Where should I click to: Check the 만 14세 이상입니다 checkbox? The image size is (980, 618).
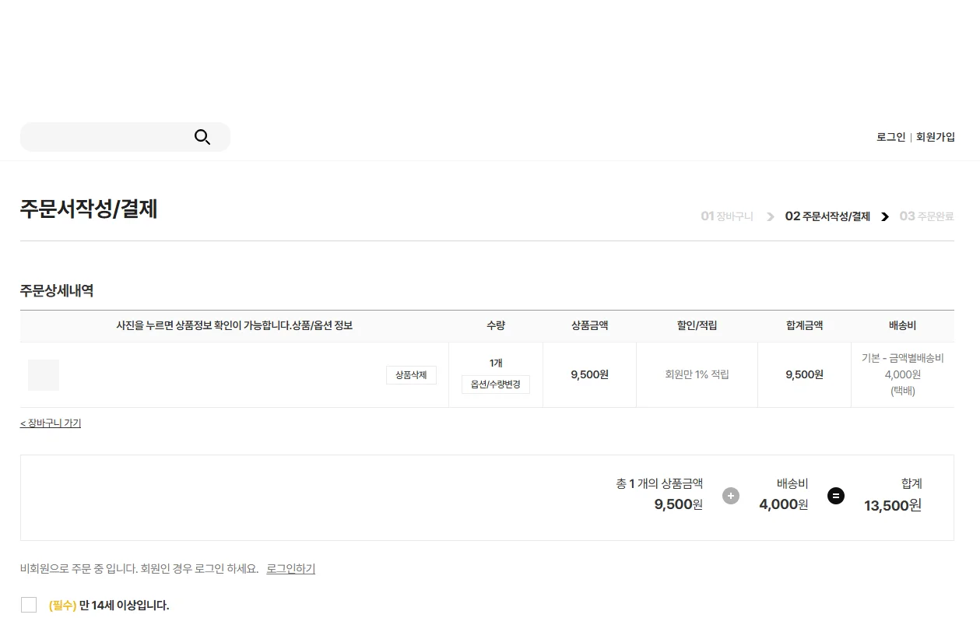29,605
